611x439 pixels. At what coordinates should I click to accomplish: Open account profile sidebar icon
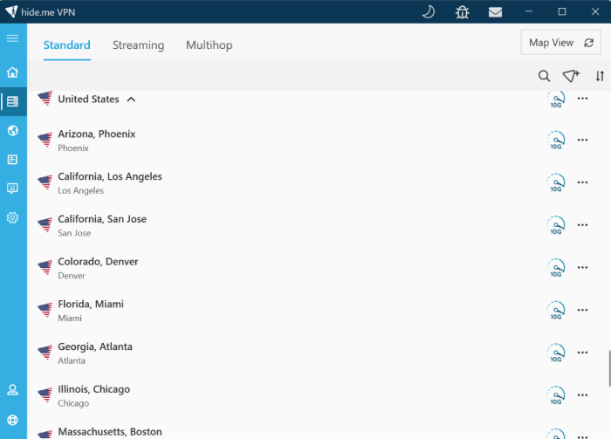pyautogui.click(x=12, y=389)
